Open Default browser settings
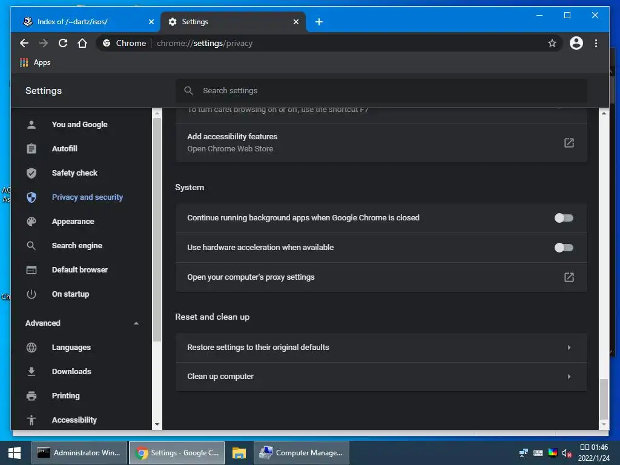620x465 pixels. [x=79, y=270]
